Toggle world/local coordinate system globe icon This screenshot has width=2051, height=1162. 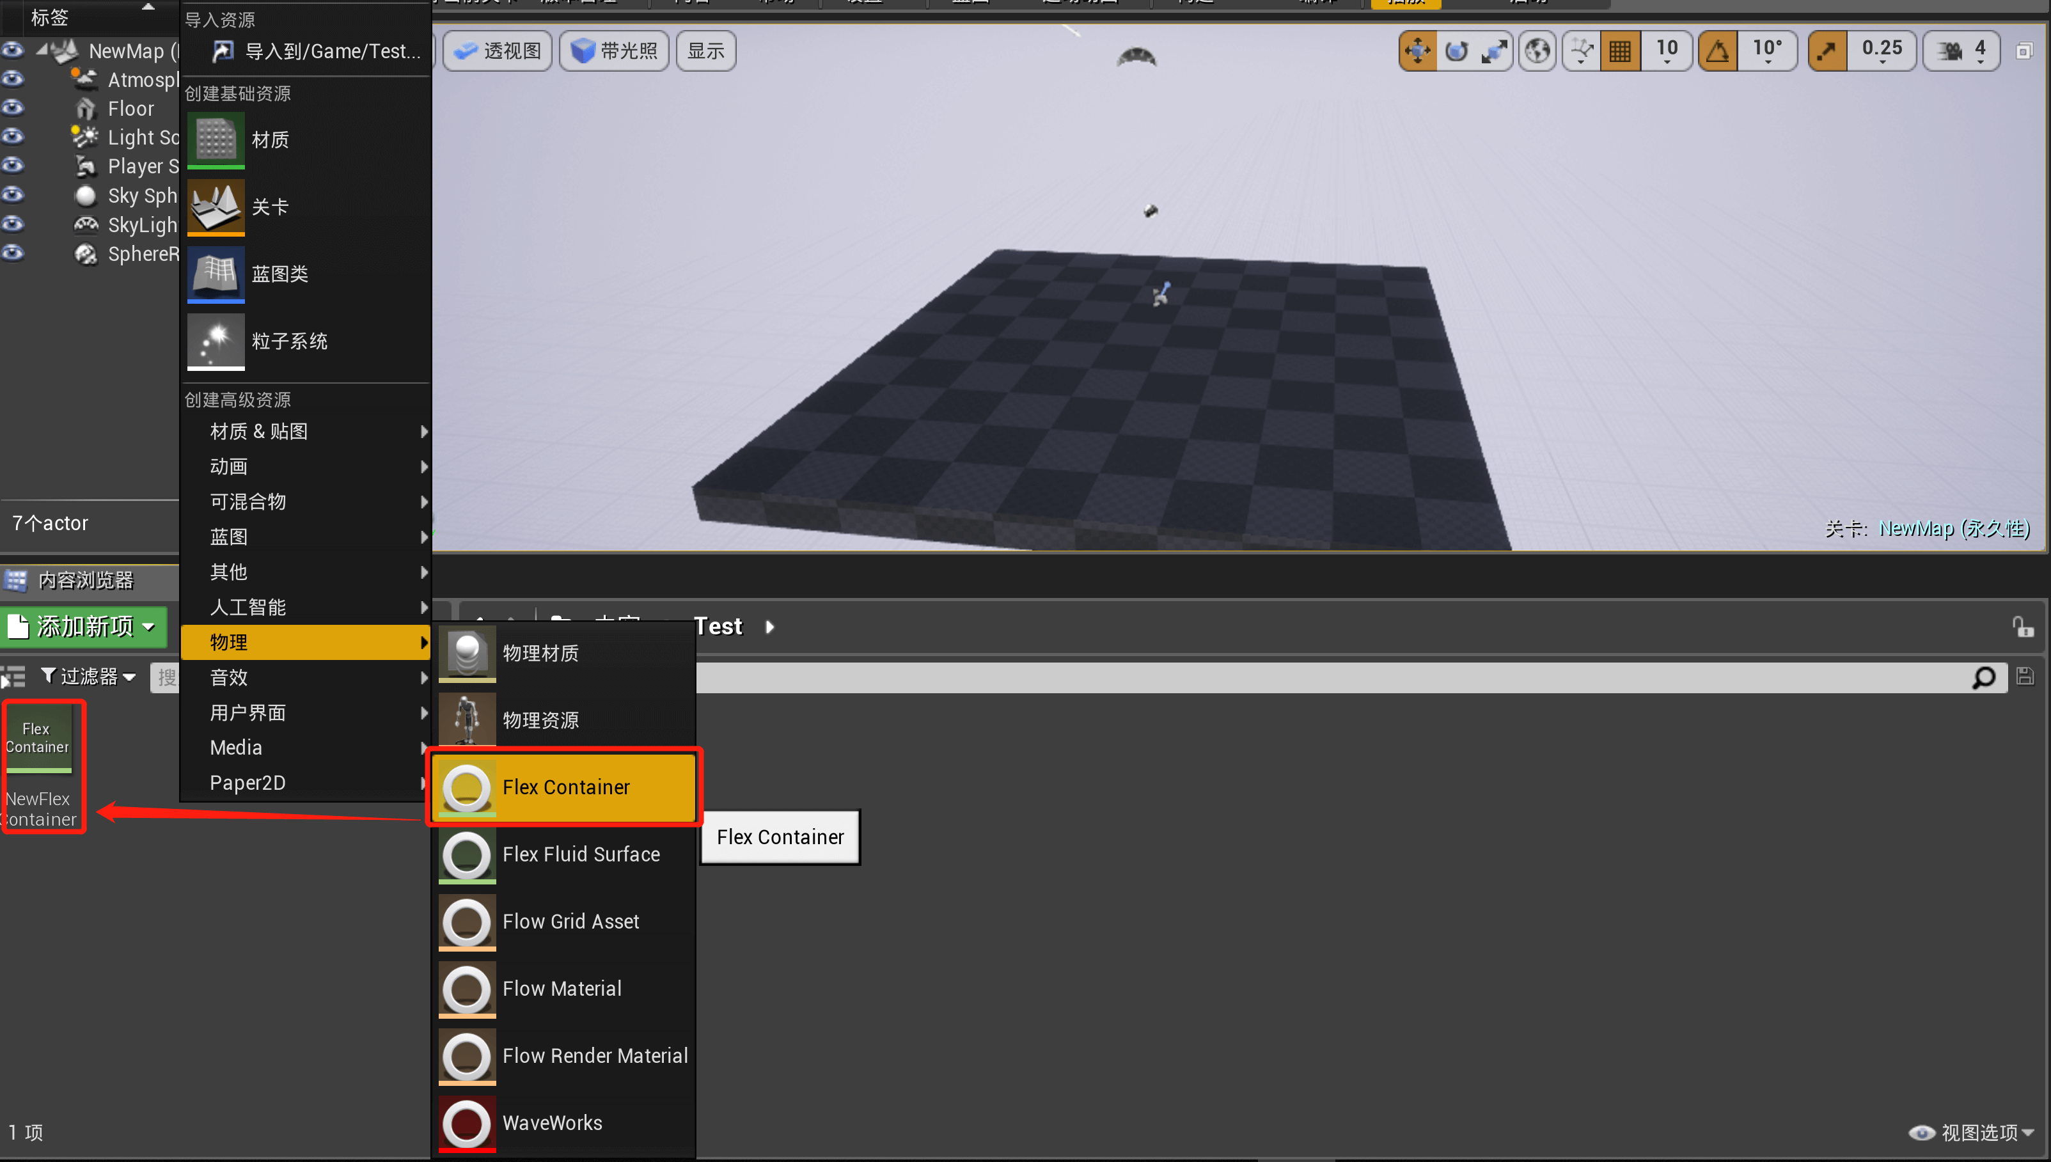pyautogui.click(x=1537, y=51)
